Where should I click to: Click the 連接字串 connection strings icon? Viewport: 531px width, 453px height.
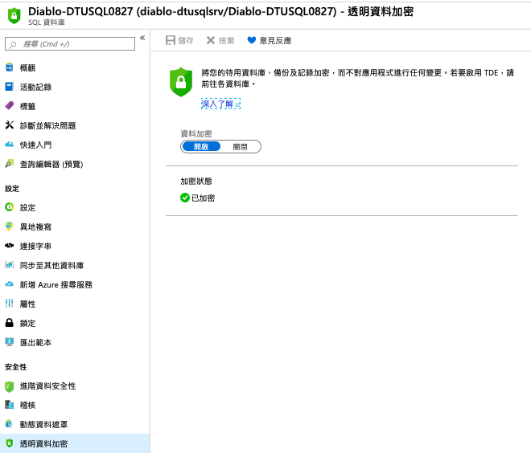click(10, 246)
